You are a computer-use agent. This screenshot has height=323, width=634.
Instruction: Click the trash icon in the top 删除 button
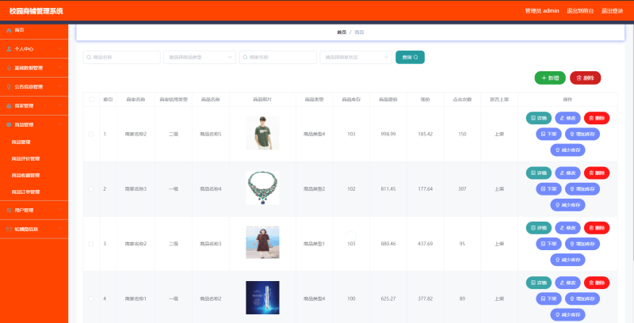click(x=579, y=78)
